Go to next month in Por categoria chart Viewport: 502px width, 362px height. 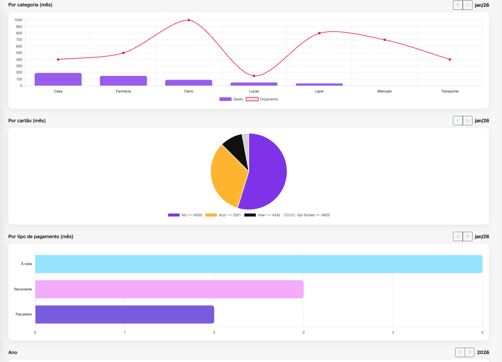pos(467,5)
